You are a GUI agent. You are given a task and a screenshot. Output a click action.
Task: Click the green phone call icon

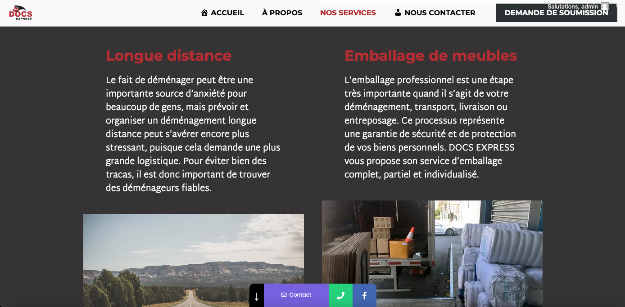click(340, 295)
